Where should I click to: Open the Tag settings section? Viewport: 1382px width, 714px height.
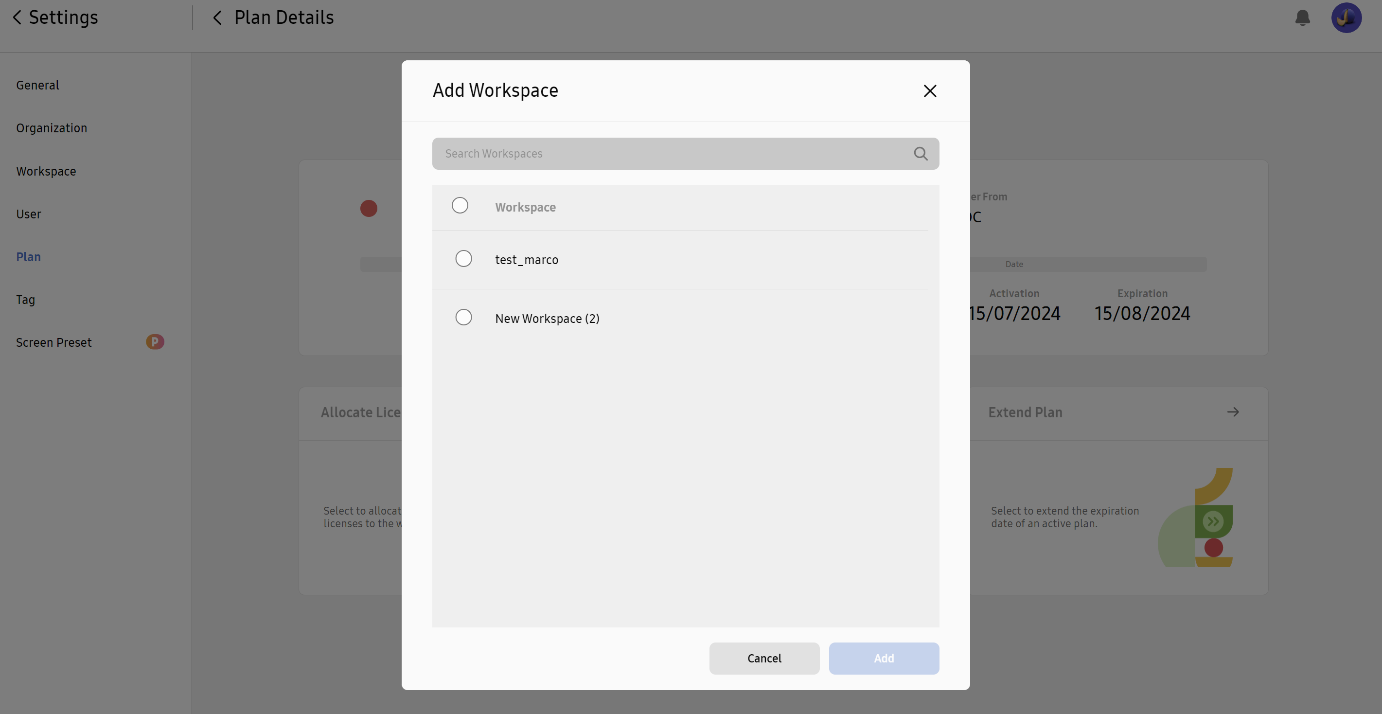(x=25, y=300)
